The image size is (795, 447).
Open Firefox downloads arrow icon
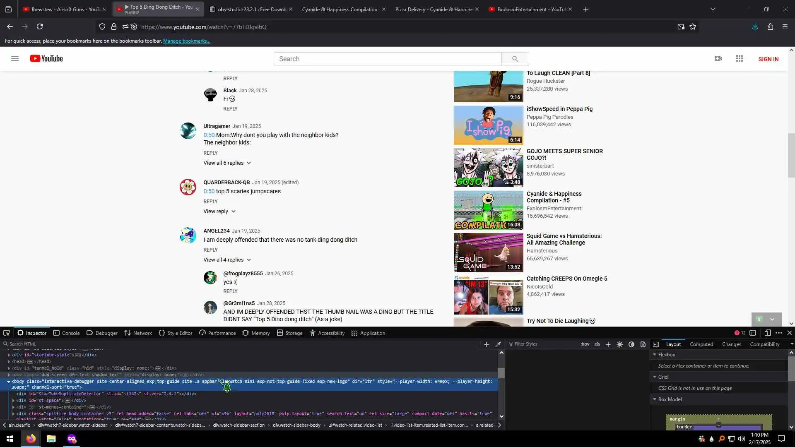[x=755, y=27]
